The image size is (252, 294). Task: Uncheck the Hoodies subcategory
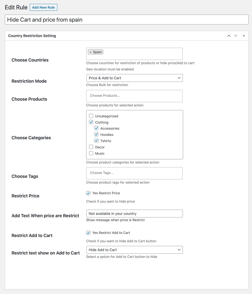point(96,134)
